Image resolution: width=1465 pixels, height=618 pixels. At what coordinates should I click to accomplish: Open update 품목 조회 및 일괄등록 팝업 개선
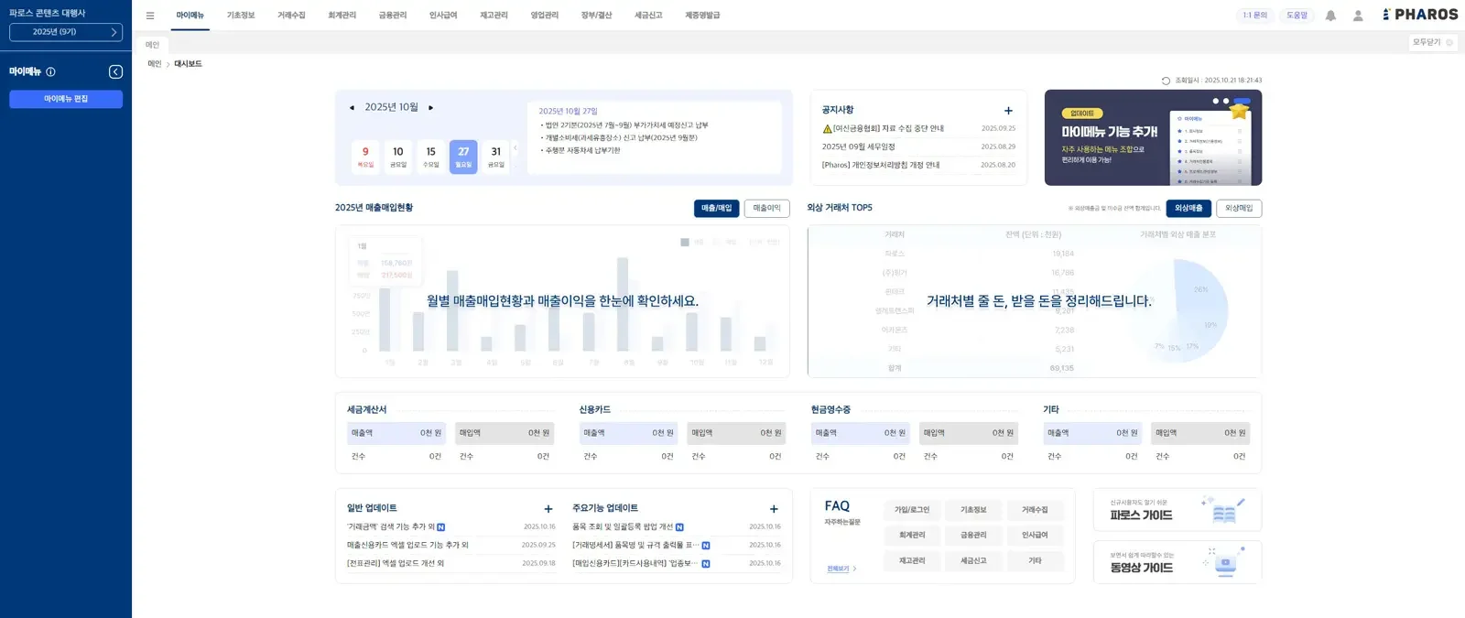[627, 527]
